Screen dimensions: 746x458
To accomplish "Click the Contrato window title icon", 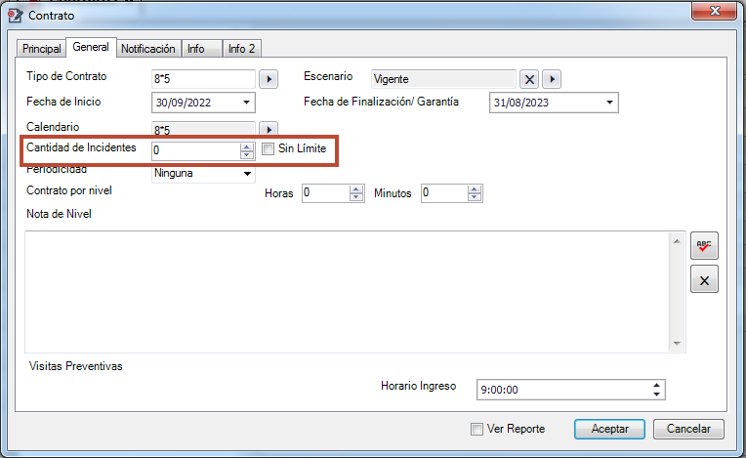I will pyautogui.click(x=15, y=16).
